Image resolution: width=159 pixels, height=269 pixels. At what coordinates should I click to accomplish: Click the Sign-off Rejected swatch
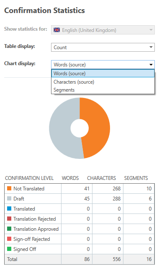tap(9, 239)
